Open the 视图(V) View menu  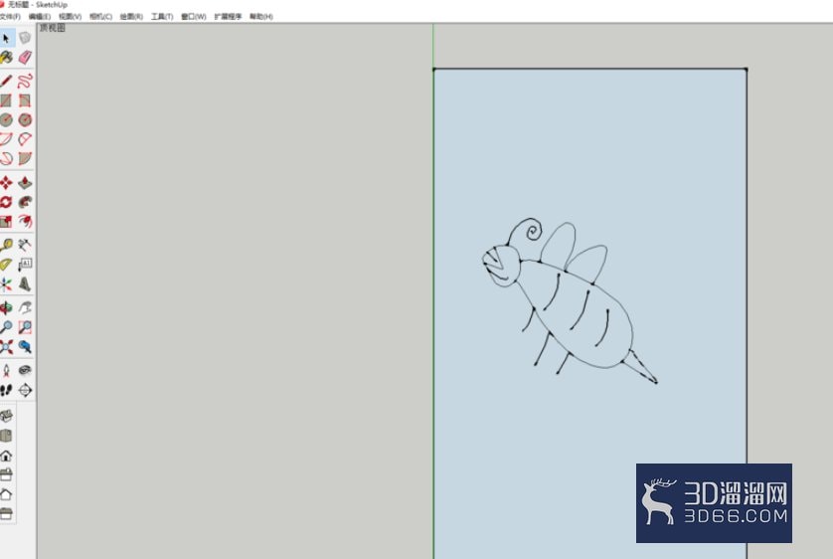point(70,17)
